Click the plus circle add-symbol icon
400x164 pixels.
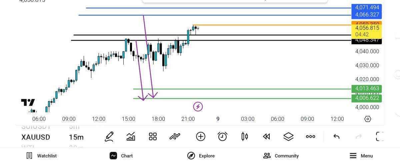[200, 136]
